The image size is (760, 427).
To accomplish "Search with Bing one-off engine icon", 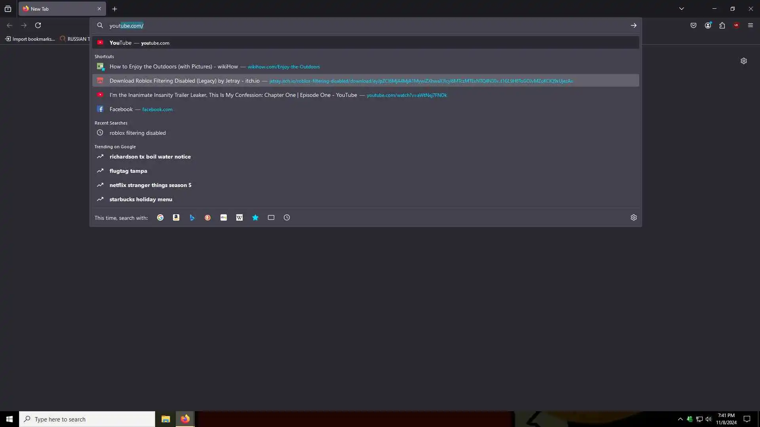I will pos(192,217).
